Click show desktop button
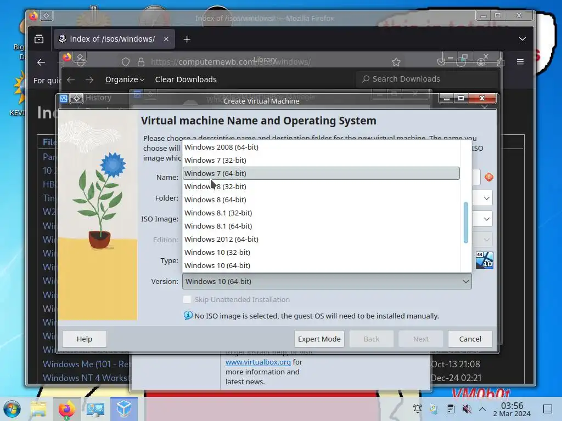562x421 pixels. 548,409
